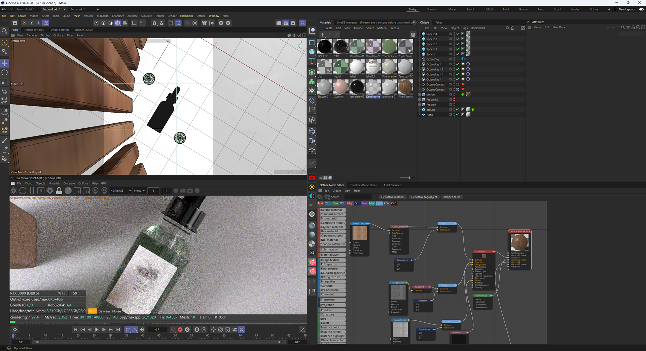Select the Move tool in left toolbar

5,63
